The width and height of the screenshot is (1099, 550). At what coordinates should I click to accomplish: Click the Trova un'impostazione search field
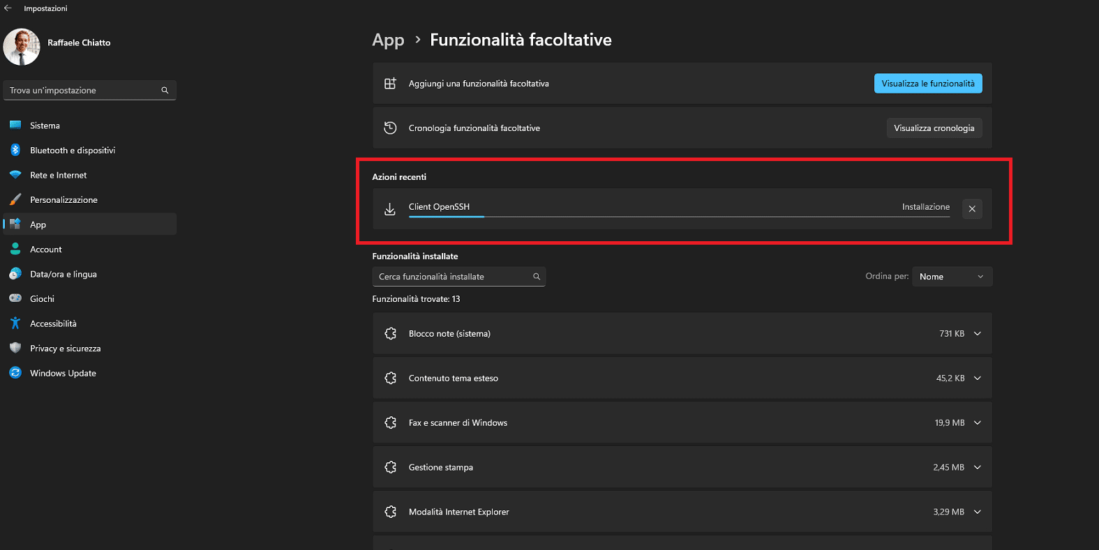[x=90, y=90]
